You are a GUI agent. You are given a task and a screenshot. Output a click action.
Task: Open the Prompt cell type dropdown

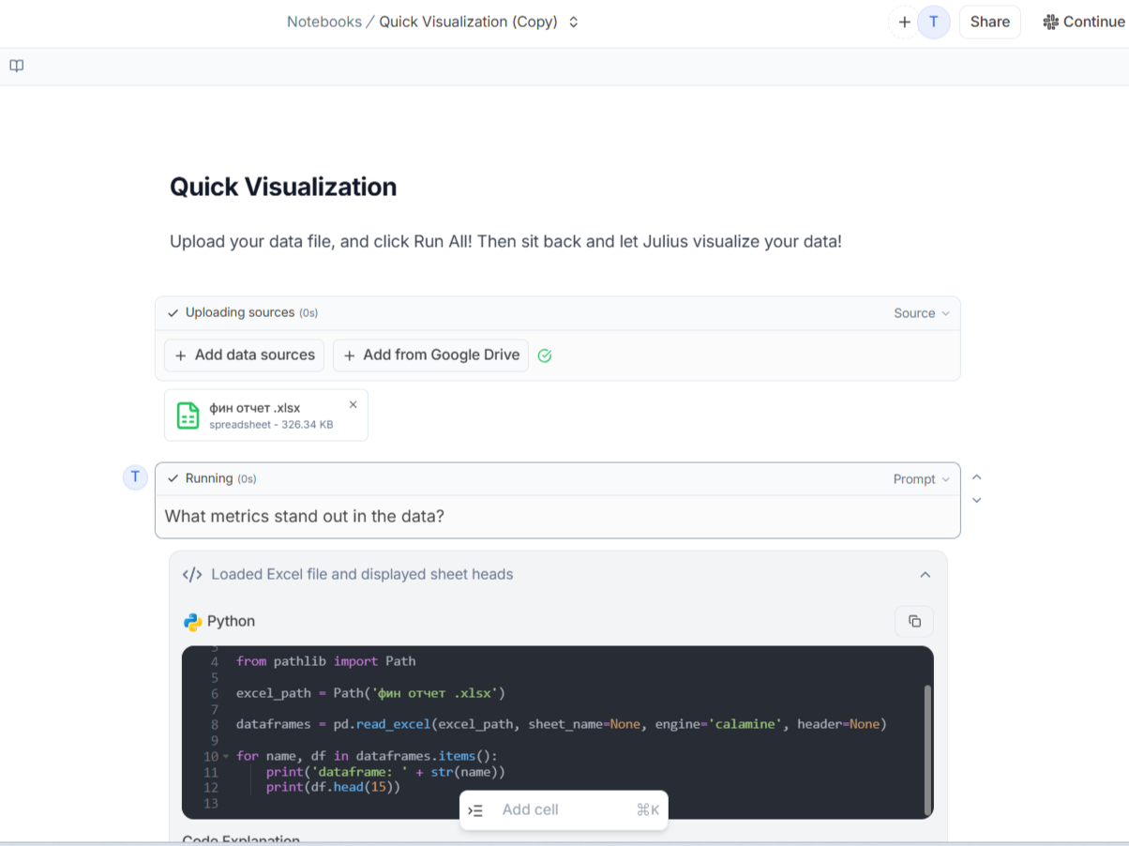pos(922,479)
